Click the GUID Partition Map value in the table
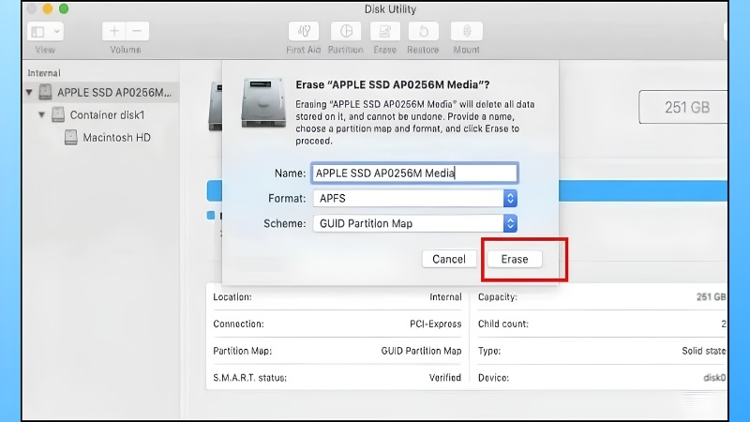 (x=421, y=351)
